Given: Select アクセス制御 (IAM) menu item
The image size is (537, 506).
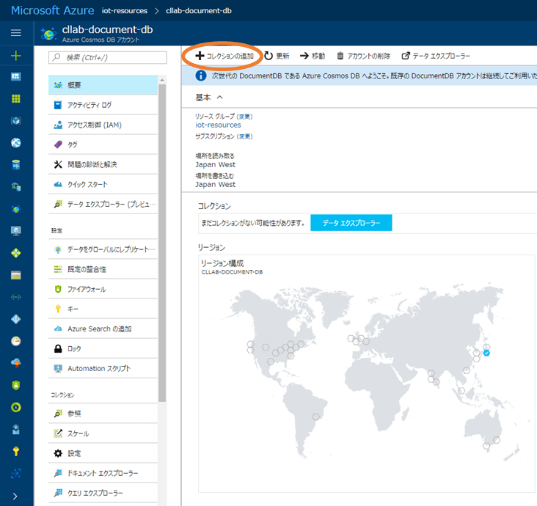Looking at the screenshot, I should (x=103, y=125).
